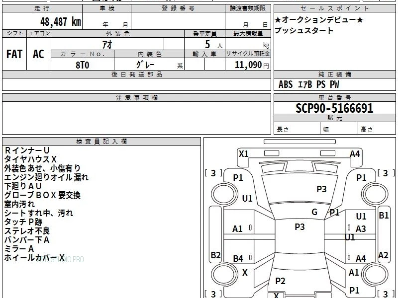Click the 純正装備 header

point(334,74)
